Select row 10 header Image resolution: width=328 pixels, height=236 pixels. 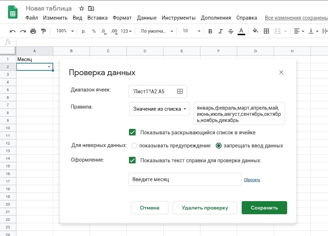pos(8,128)
